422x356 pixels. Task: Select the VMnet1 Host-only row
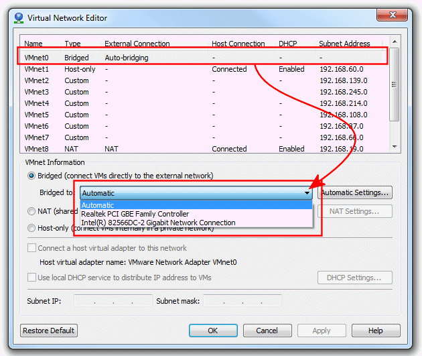[204, 69]
